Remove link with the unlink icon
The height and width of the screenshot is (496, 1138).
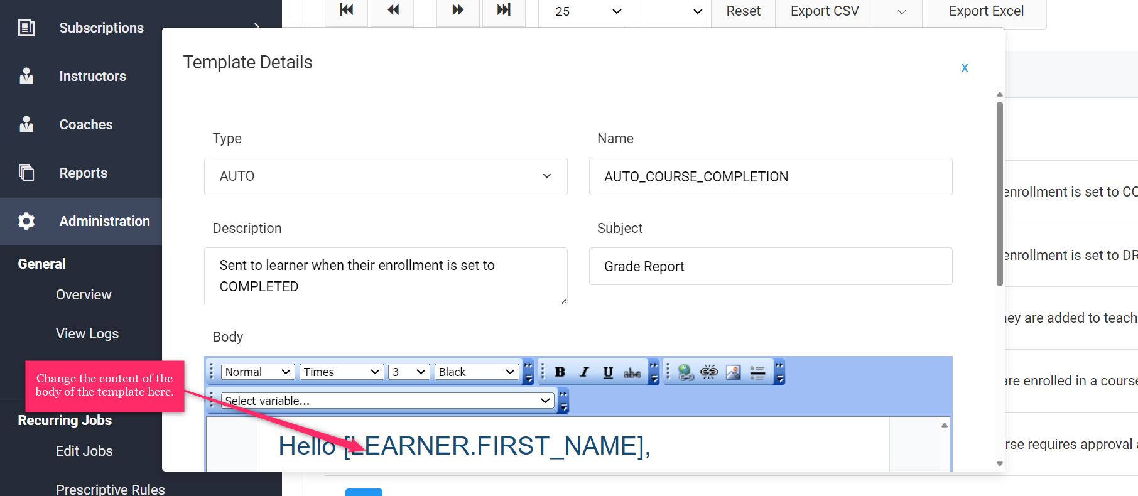[709, 372]
